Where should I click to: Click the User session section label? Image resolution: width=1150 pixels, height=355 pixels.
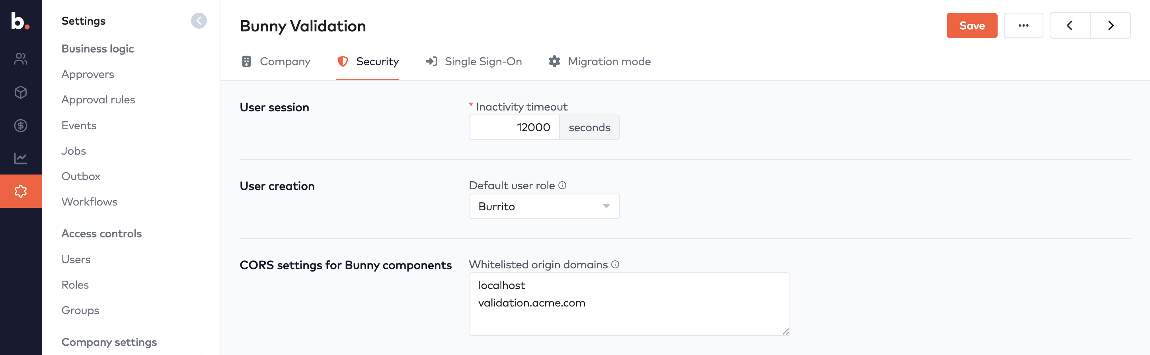(x=274, y=107)
